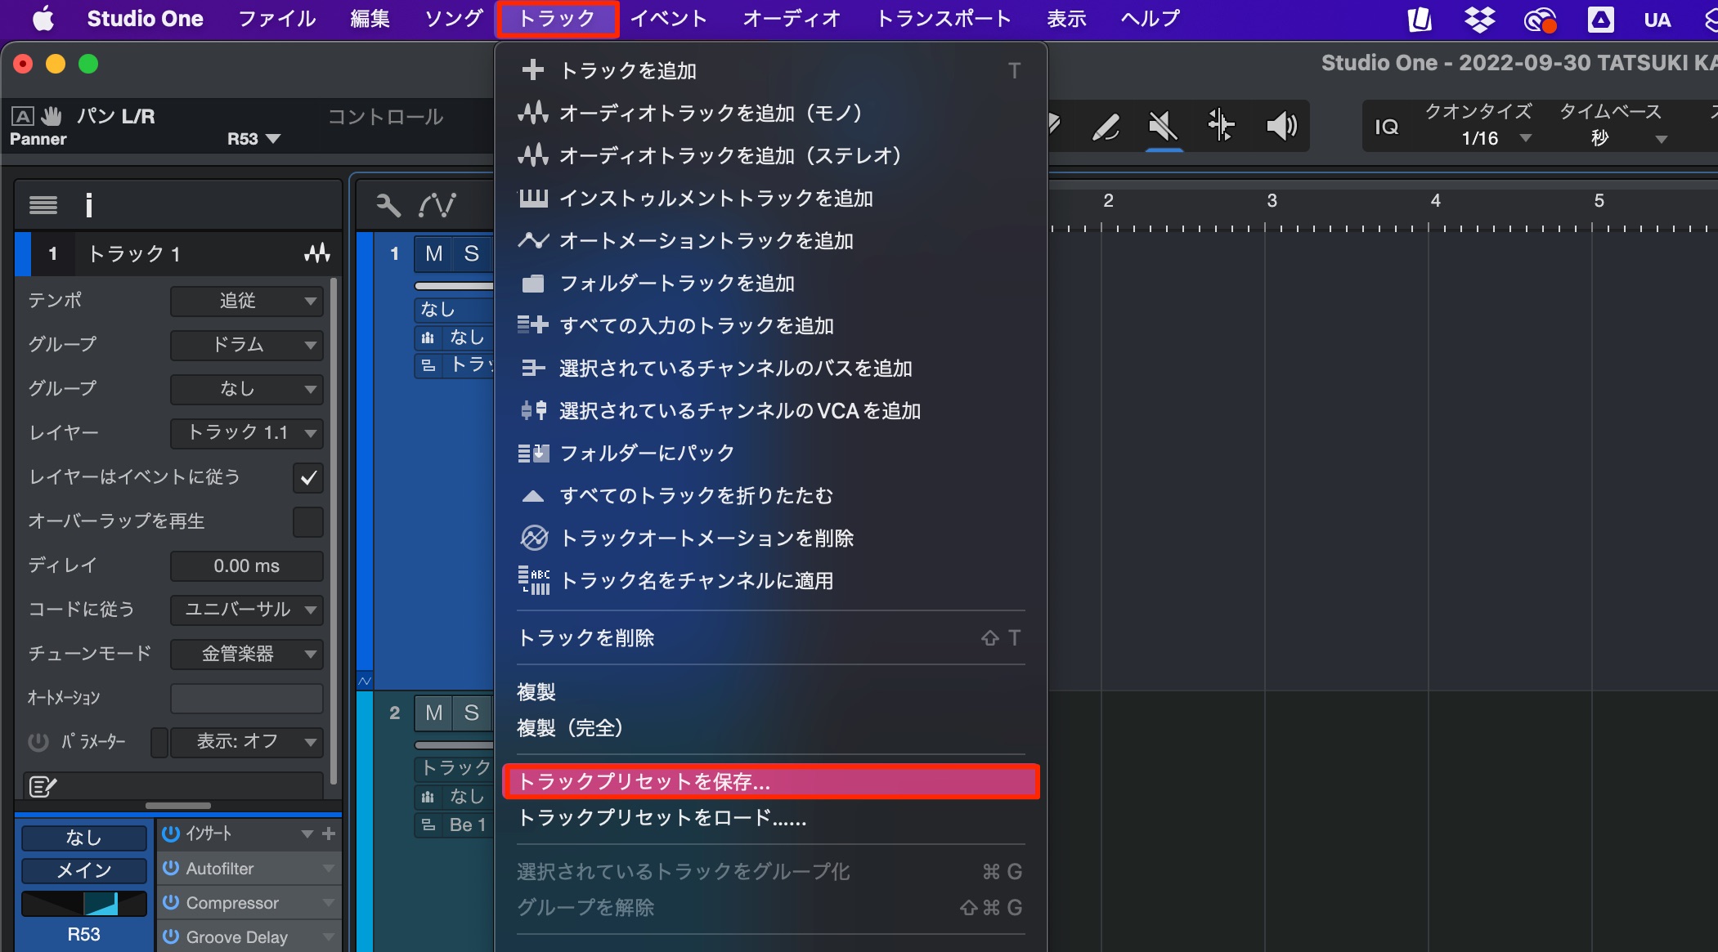Choose インストゥルメントトラックを追加
1718x952 pixels.
pos(771,198)
